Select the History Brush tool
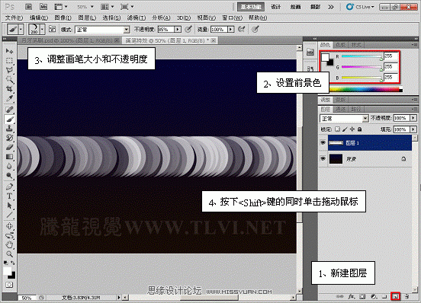This screenshot has height=303, width=421. [9, 138]
